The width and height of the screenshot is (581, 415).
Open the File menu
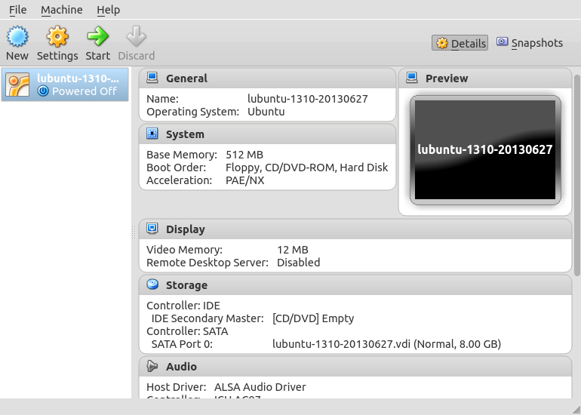point(17,10)
